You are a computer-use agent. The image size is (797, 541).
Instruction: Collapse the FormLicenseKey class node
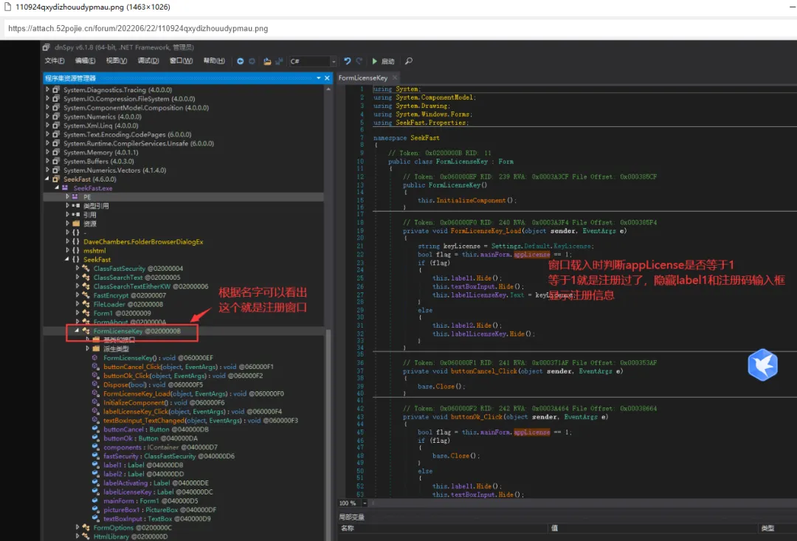(x=77, y=331)
